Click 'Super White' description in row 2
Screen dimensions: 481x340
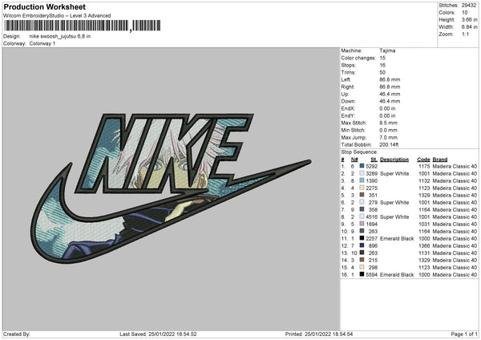point(394,173)
